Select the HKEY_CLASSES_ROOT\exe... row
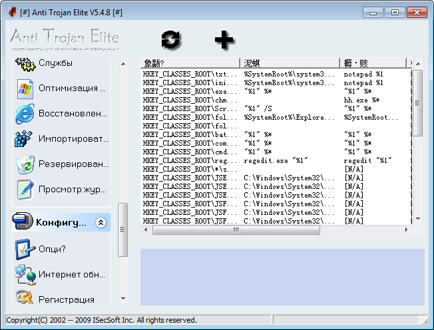 point(276,91)
